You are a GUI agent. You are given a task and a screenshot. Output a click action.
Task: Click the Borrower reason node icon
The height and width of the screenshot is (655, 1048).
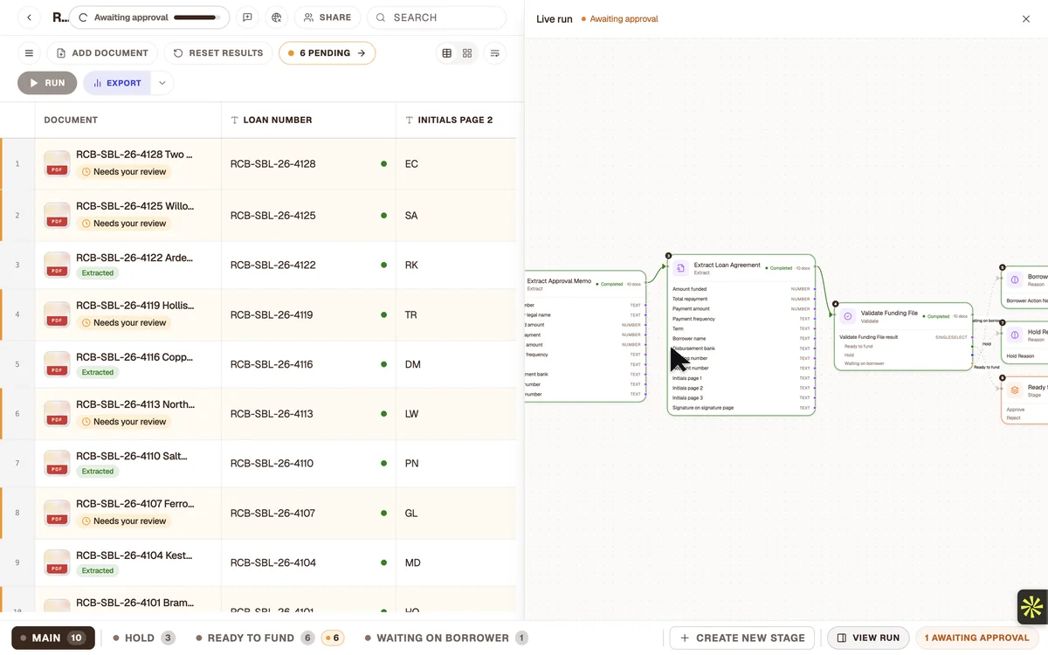(1015, 279)
